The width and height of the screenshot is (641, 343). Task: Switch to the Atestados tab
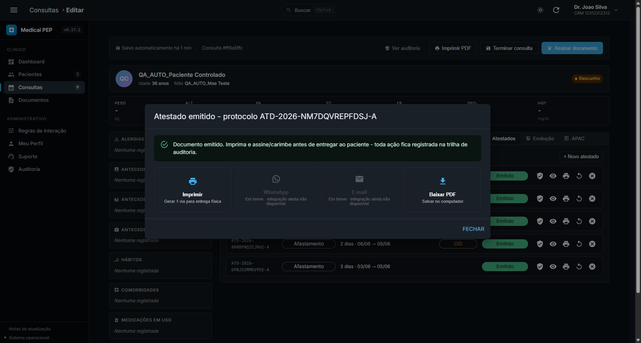pos(504,138)
